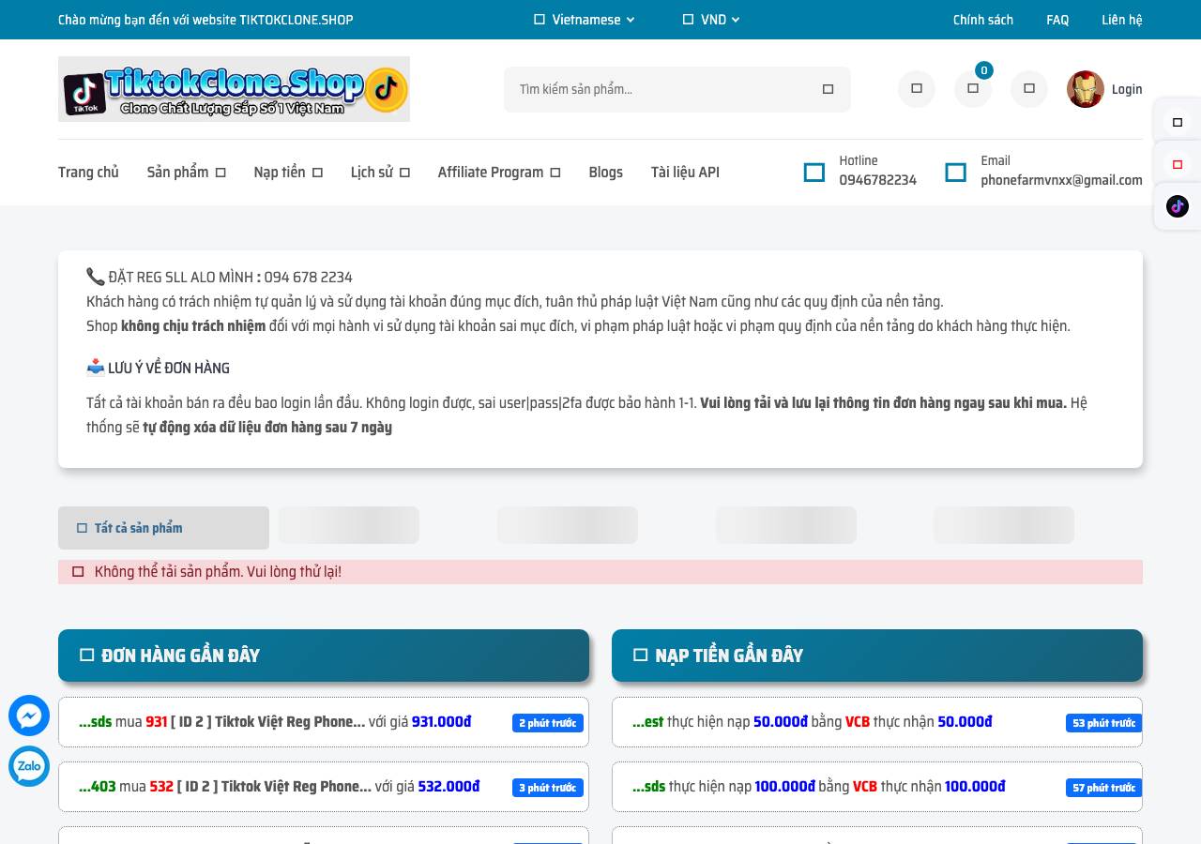Expand the Nạp tiền menu
1201x844 pixels.
pos(288,173)
